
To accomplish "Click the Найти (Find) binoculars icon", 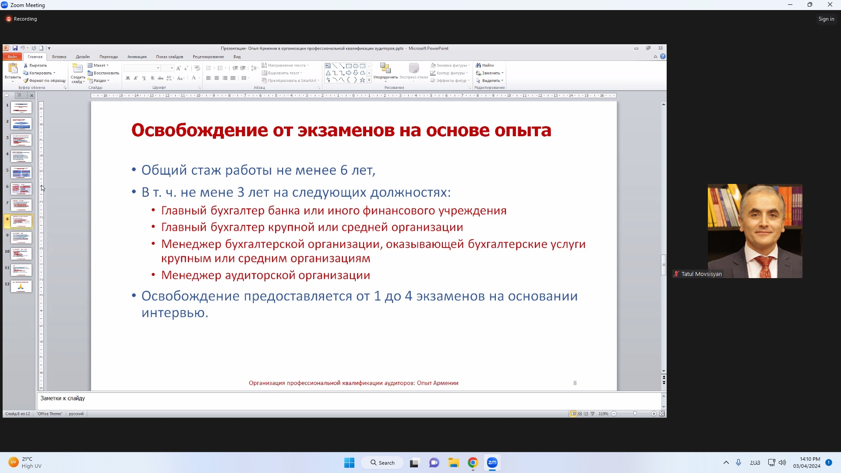I will (478, 65).
